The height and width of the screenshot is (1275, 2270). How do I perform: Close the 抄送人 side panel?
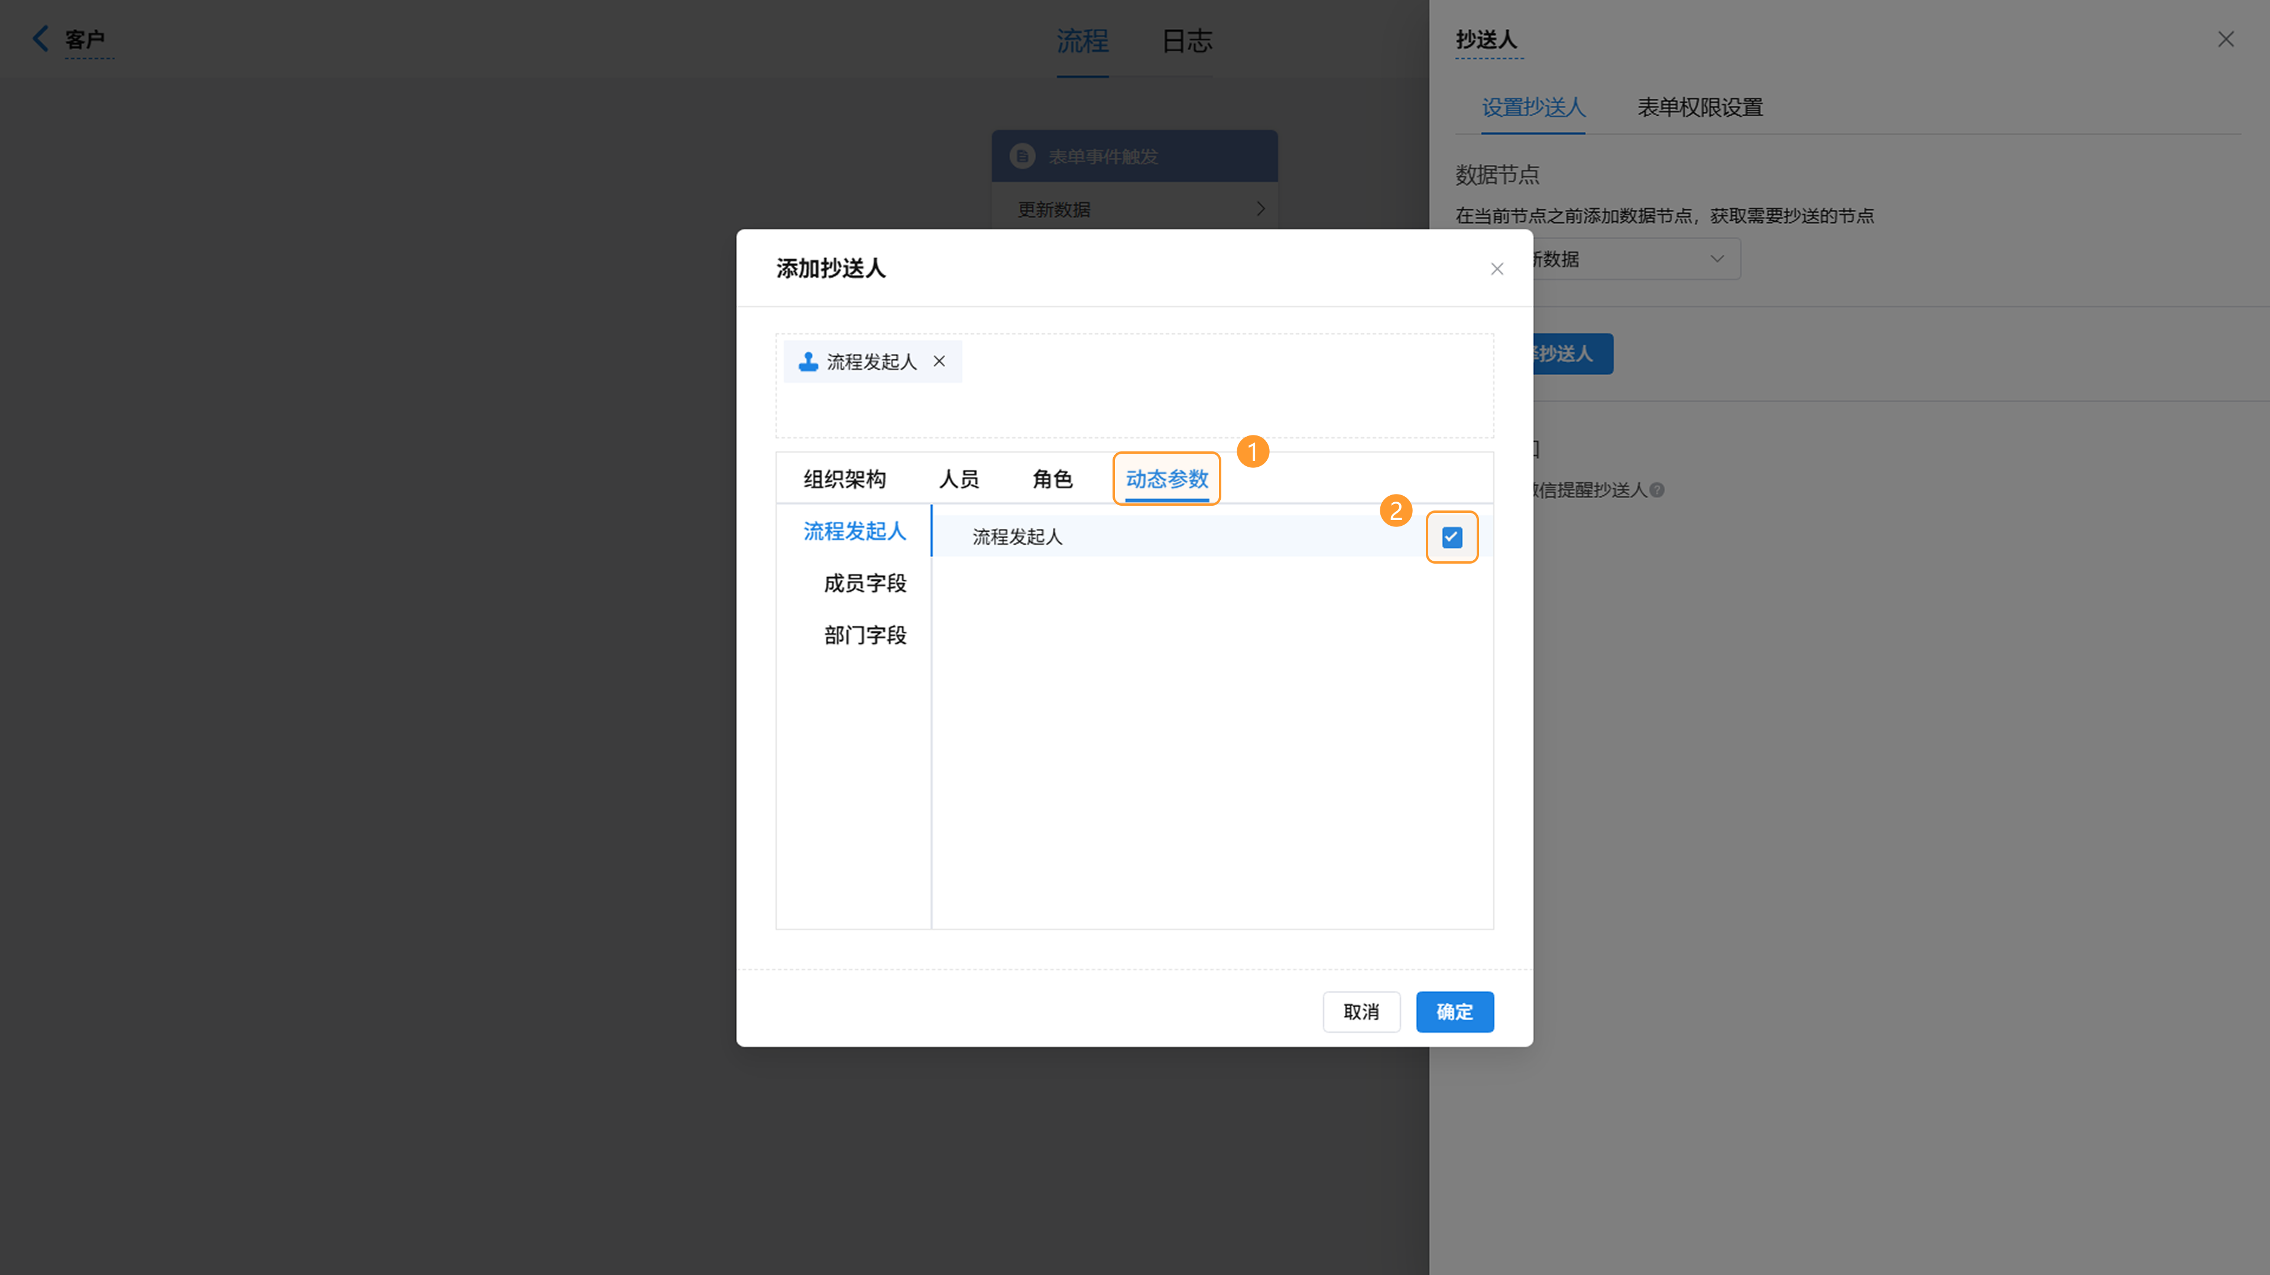pyautogui.click(x=2225, y=39)
